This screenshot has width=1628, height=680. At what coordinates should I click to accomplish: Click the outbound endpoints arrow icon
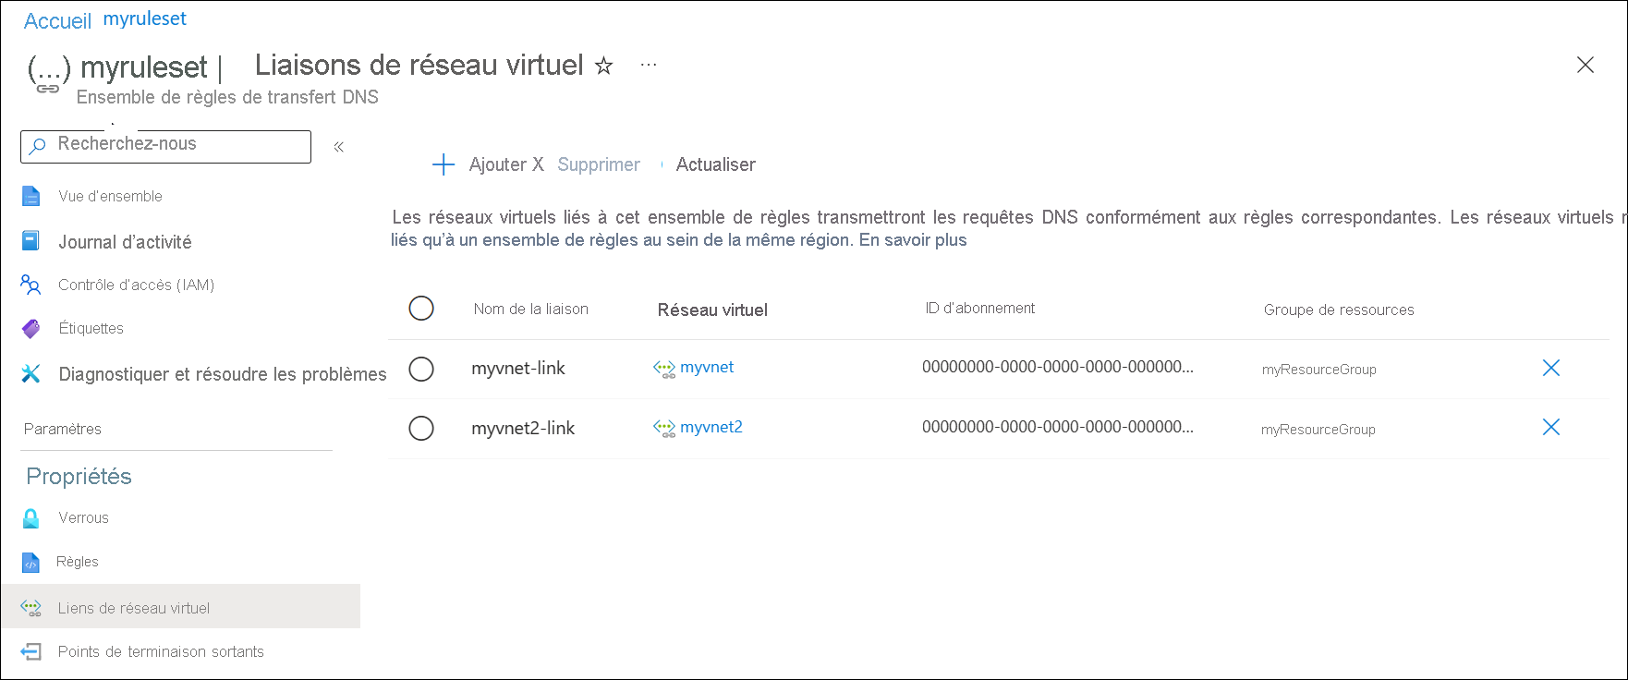point(30,651)
